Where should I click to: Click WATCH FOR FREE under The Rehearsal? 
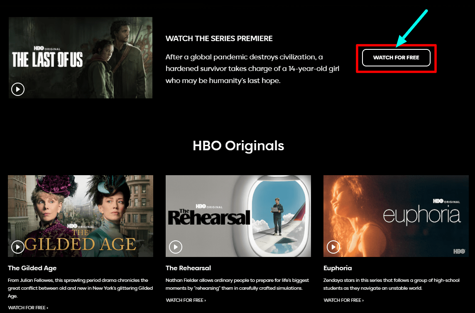[186, 300]
